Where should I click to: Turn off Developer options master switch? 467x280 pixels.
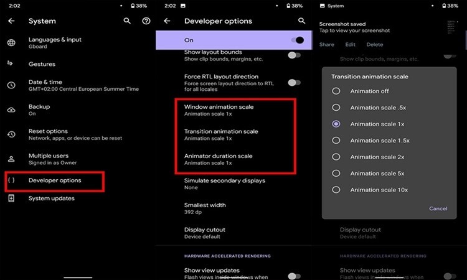(298, 40)
